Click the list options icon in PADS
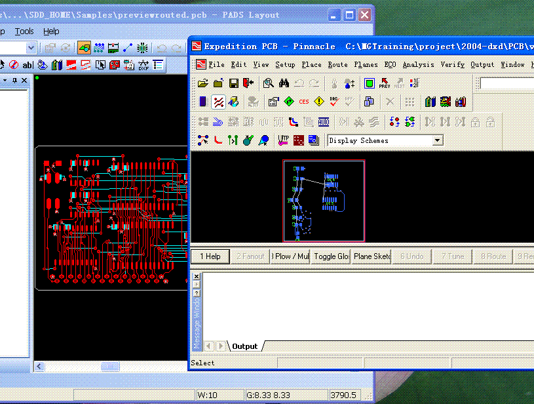The width and height of the screenshot is (534, 404). 158,65
